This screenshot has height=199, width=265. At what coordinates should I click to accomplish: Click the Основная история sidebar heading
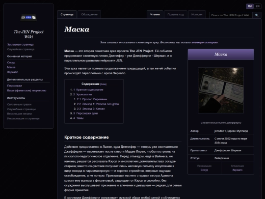(x=20, y=57)
